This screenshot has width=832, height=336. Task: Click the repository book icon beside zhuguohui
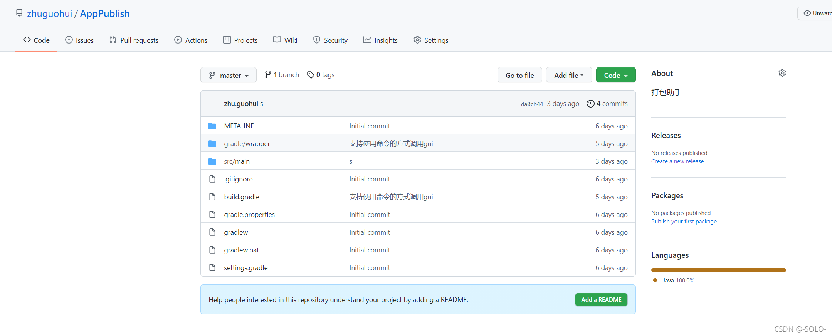coord(19,13)
